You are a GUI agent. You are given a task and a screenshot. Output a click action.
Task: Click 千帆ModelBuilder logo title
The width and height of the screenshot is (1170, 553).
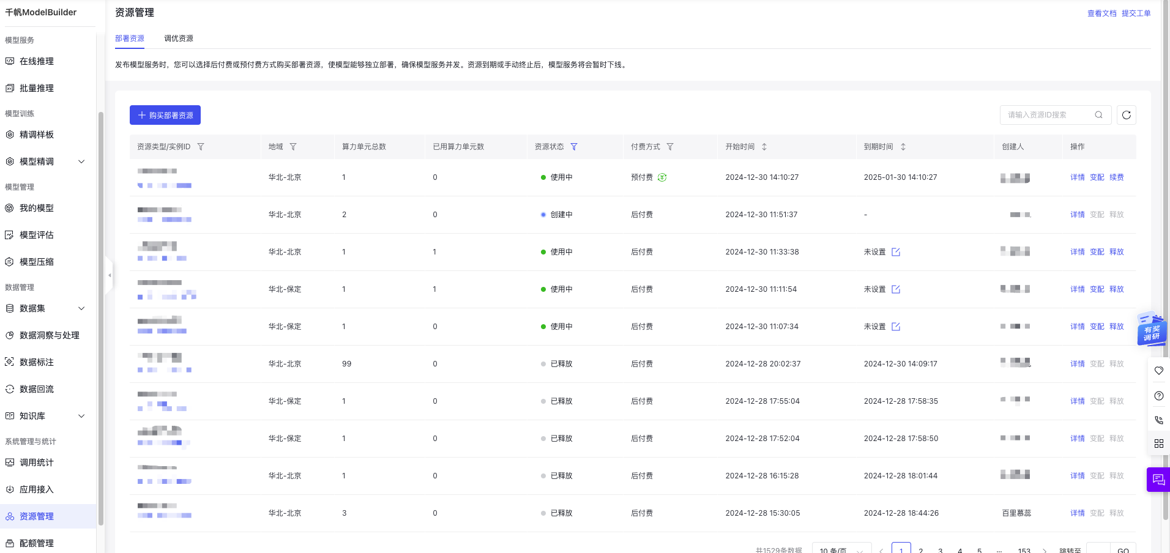tap(41, 12)
